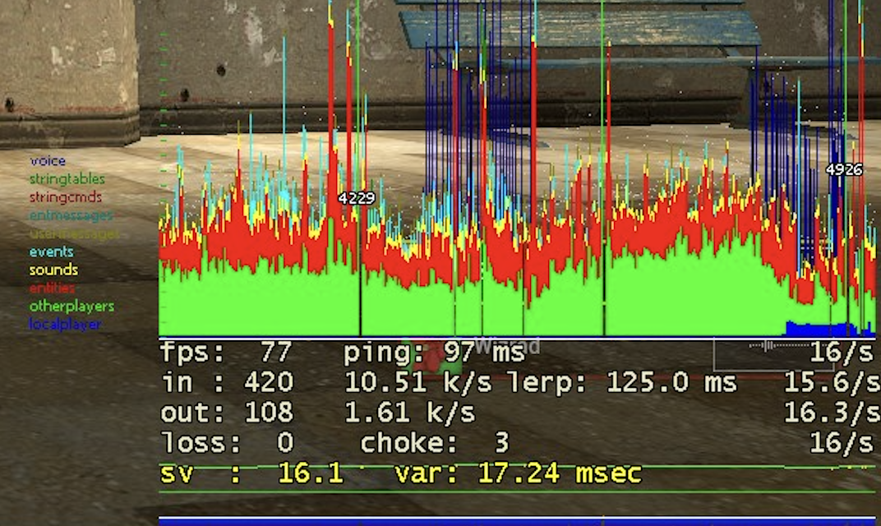
Task: Select the entmessages legend item
Action: (71, 215)
